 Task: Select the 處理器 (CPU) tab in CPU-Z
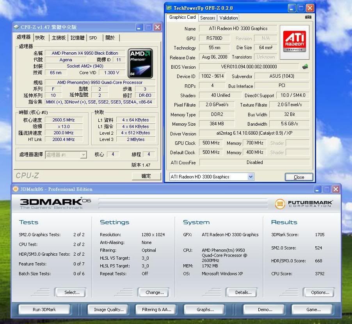coord(23,37)
